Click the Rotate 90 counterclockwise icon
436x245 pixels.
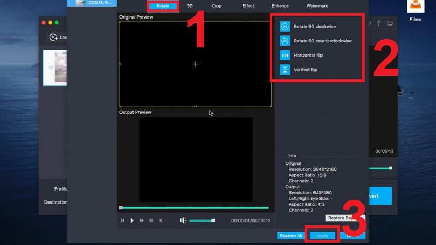284,41
